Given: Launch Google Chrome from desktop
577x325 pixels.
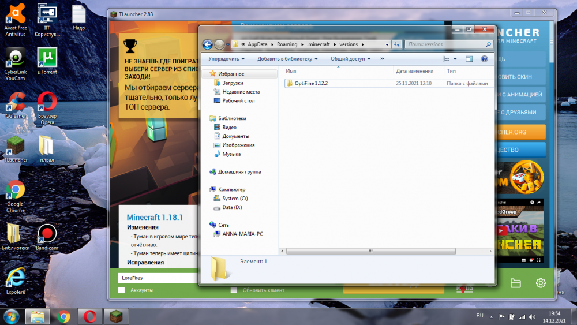Looking at the screenshot, I should [16, 196].
